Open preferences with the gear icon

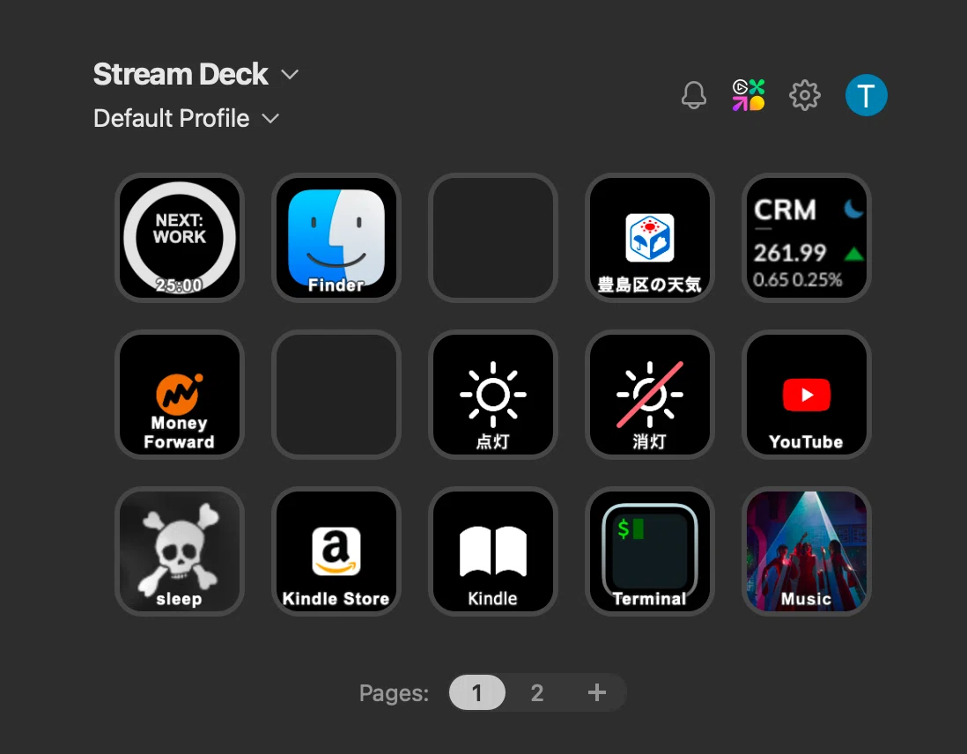(805, 95)
